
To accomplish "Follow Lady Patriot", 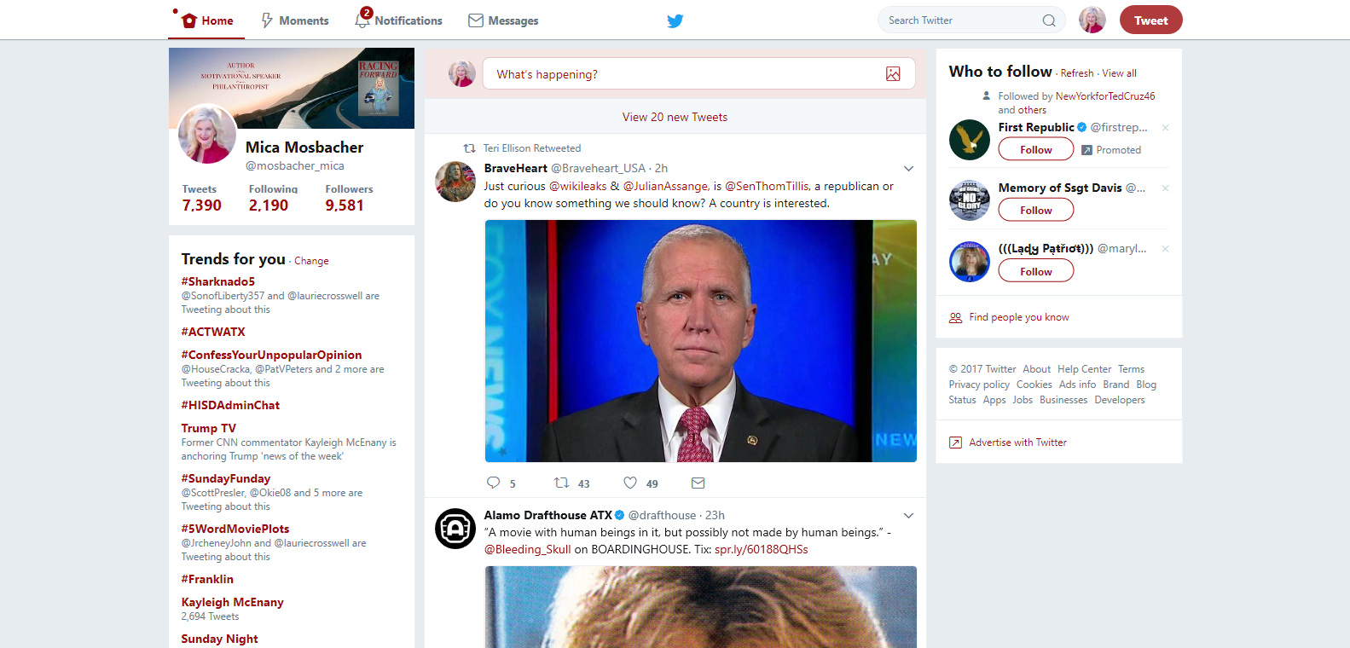I will tap(1036, 271).
